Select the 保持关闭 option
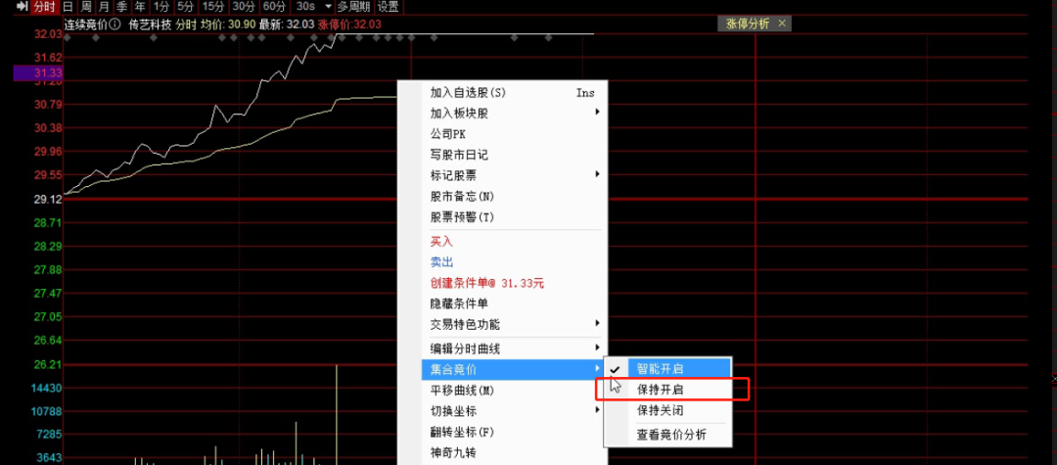Image resolution: width=1057 pixels, height=465 pixels. point(667,410)
